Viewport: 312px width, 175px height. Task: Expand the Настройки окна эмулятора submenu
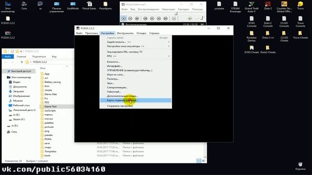(x=136, y=46)
